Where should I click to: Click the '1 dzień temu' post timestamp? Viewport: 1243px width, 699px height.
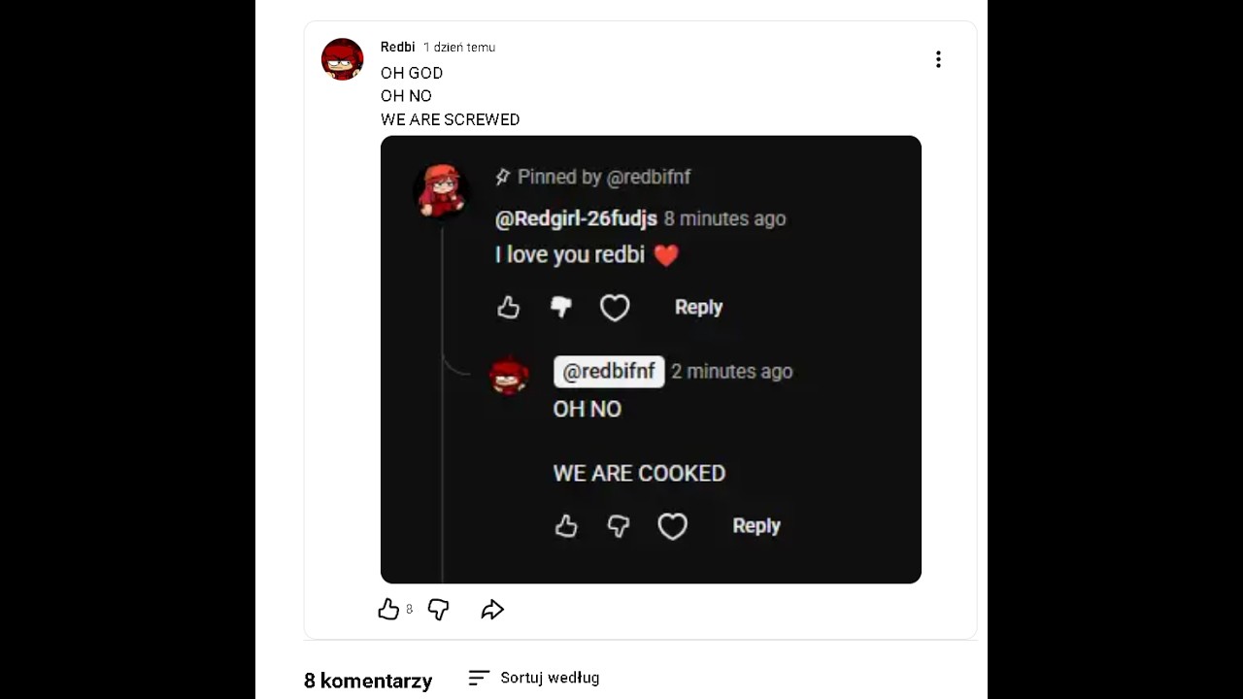pyautogui.click(x=459, y=47)
